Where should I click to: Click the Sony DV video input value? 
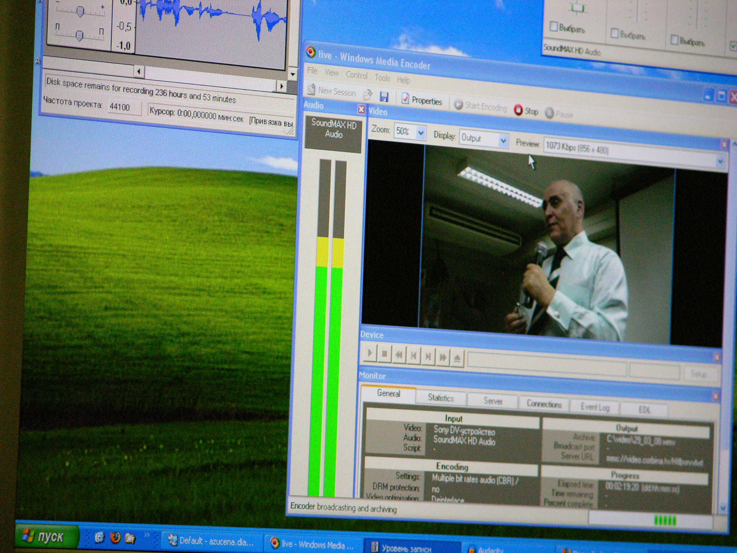pos(464,431)
